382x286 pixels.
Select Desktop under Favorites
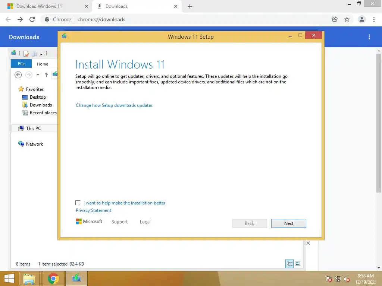pos(34,97)
